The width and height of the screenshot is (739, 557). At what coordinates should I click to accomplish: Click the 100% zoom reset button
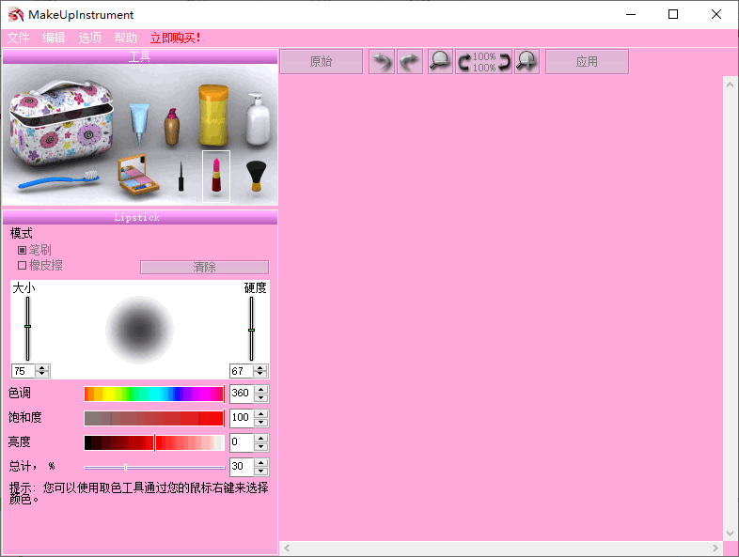tap(484, 62)
